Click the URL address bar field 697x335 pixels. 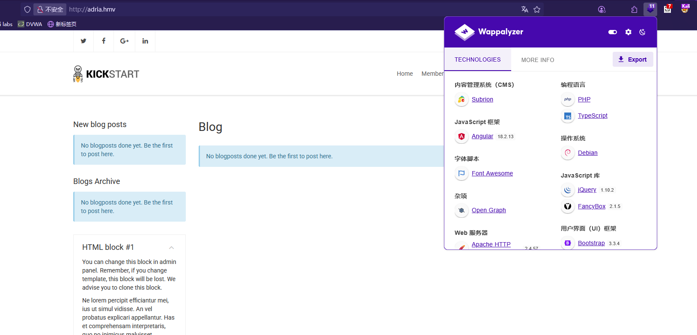(291, 9)
